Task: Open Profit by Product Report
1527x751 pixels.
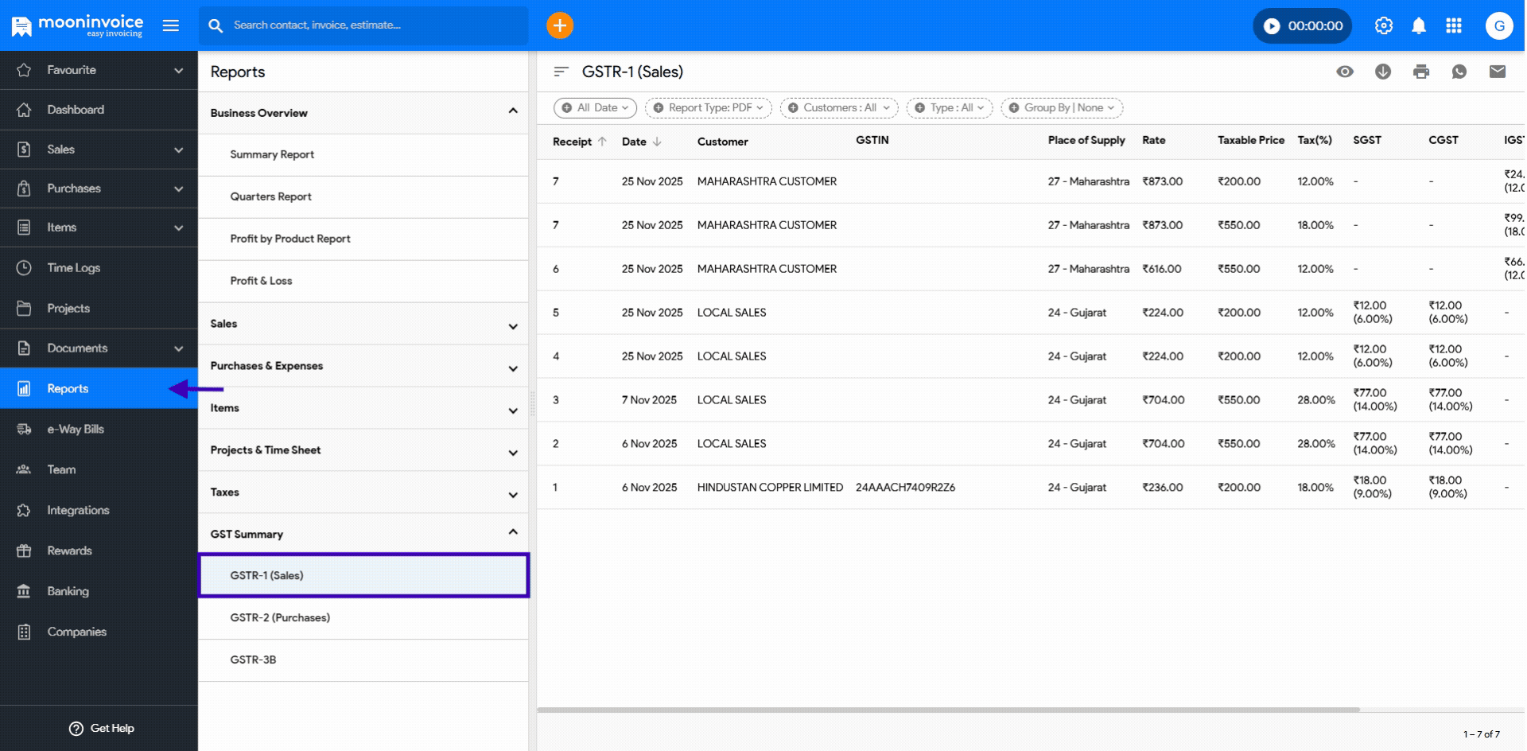Action: tap(363, 239)
